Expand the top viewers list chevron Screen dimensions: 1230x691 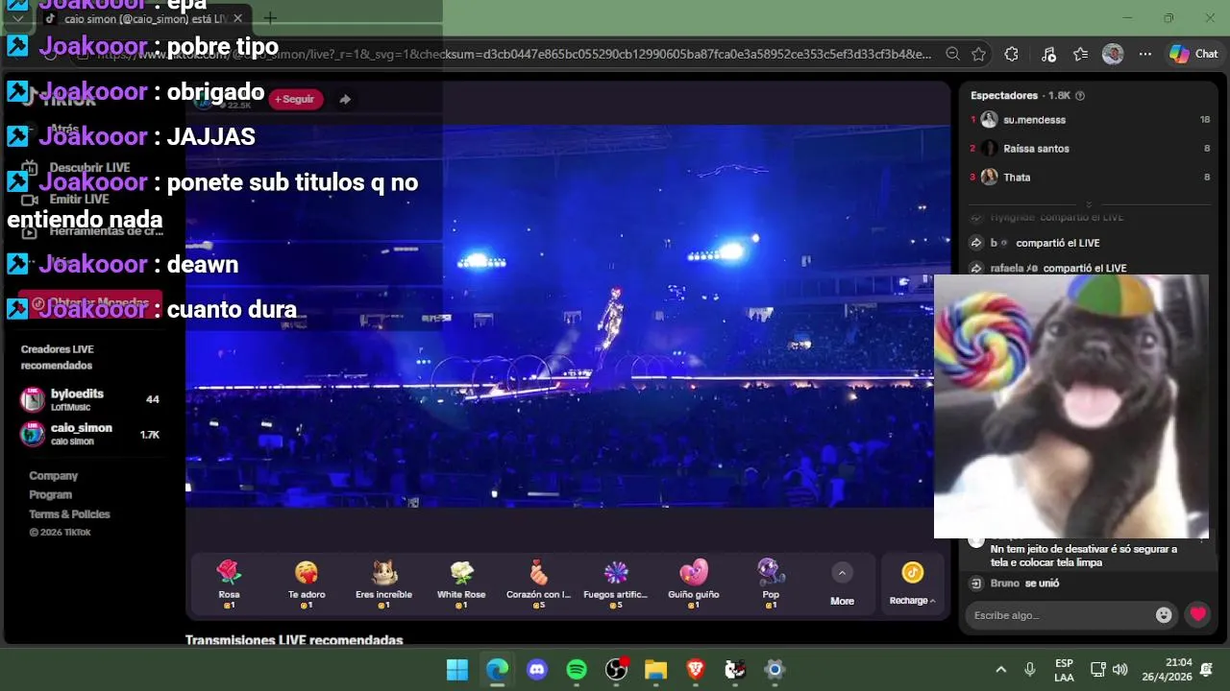pyautogui.click(x=1089, y=204)
